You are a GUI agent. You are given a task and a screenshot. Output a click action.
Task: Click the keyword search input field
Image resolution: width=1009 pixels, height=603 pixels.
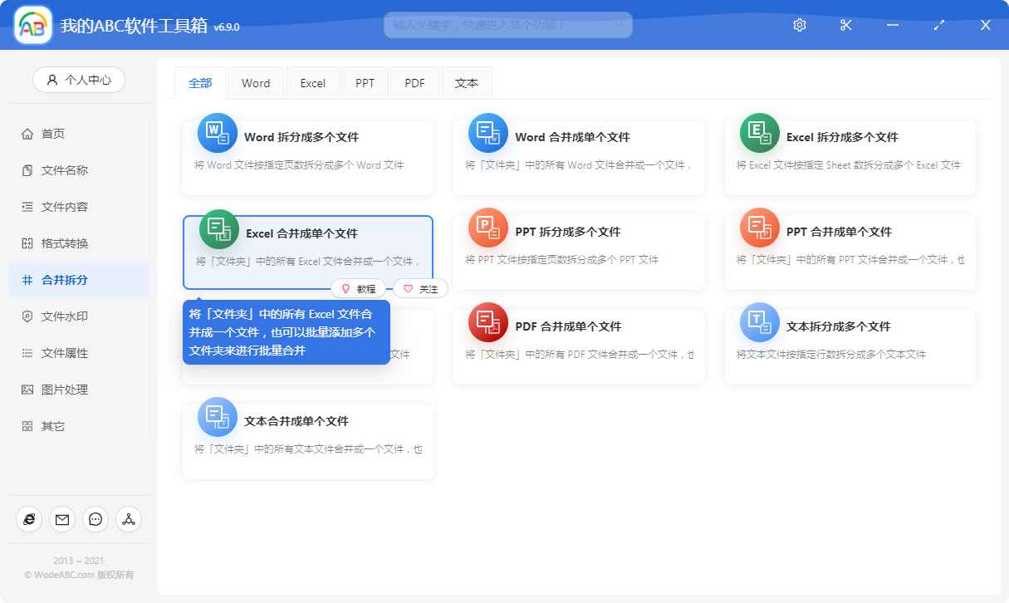coord(498,25)
